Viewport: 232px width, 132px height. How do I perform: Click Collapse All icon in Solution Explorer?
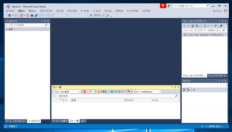(215, 26)
